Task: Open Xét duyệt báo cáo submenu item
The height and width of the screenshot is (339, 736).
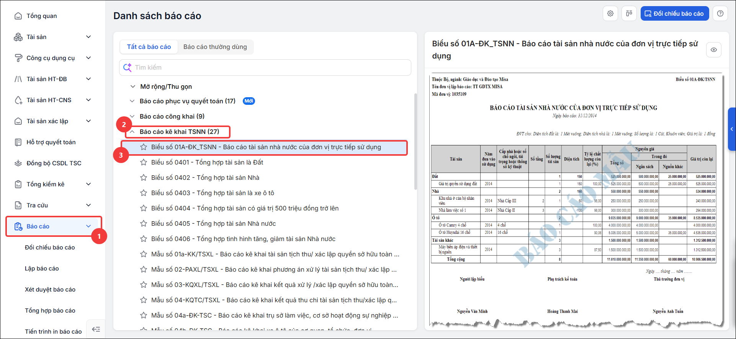Action: coord(50,290)
